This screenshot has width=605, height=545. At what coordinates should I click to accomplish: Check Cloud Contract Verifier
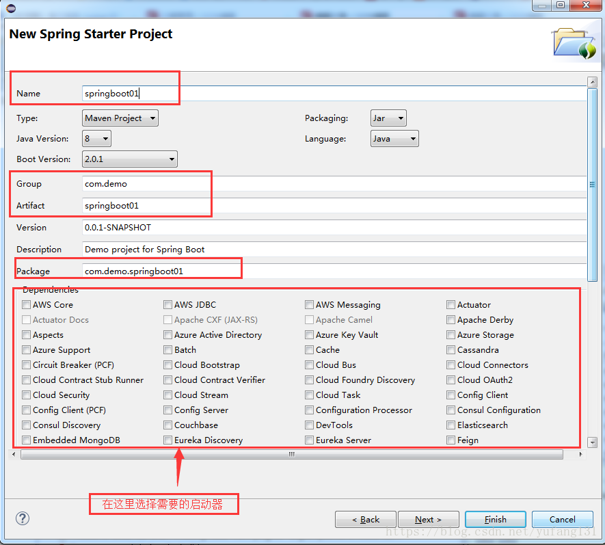168,380
